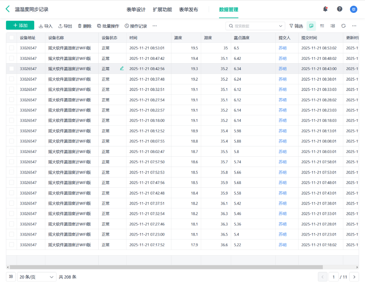Open the 筛选 filter panel

pyautogui.click(x=296, y=26)
